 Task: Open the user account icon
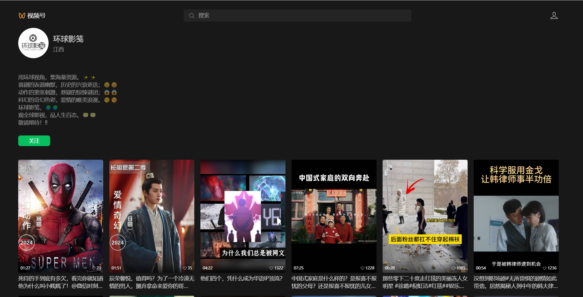554,15
